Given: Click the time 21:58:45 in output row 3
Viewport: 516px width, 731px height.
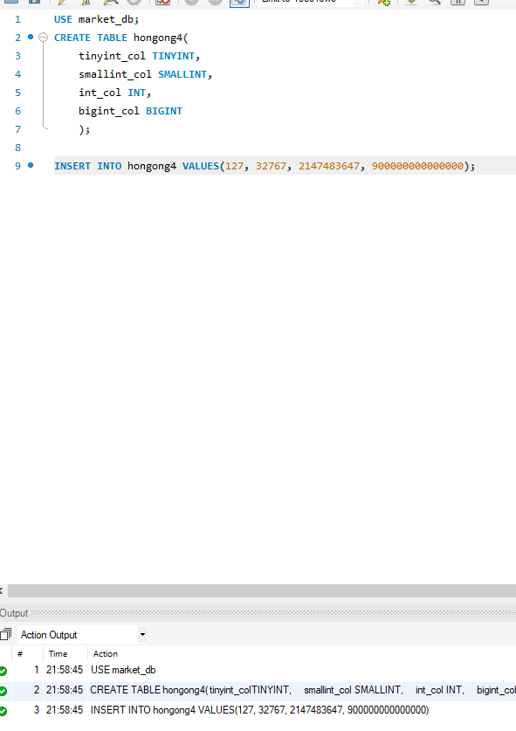Looking at the screenshot, I should click(x=65, y=710).
